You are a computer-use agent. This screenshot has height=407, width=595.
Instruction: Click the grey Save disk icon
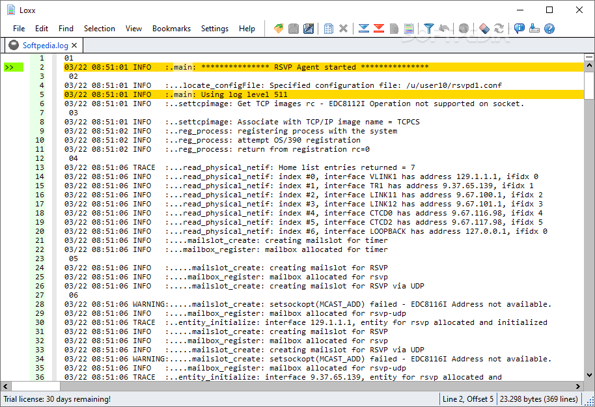coord(294,29)
